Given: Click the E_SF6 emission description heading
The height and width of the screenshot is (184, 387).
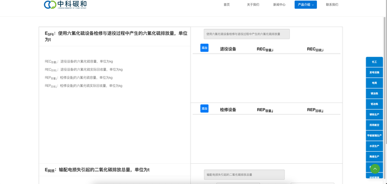Looking at the screenshot, I should click(116, 36).
